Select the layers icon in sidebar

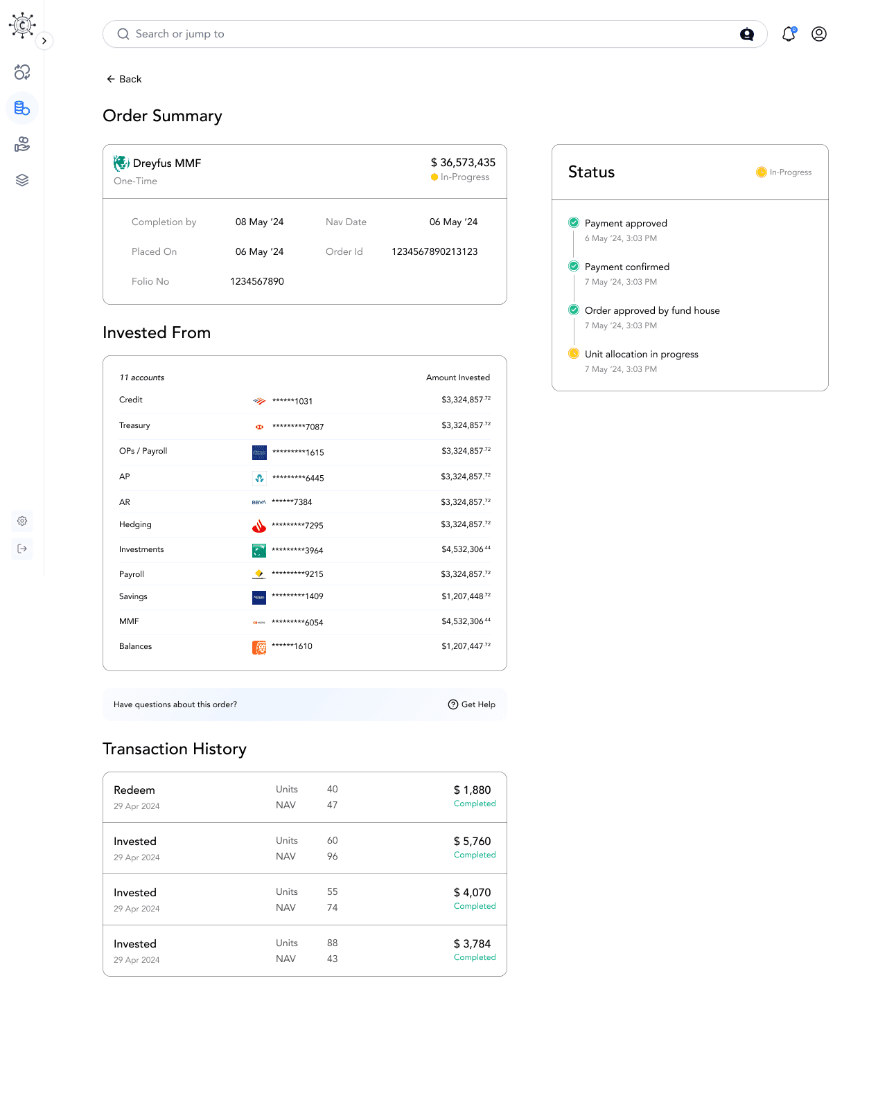click(22, 180)
